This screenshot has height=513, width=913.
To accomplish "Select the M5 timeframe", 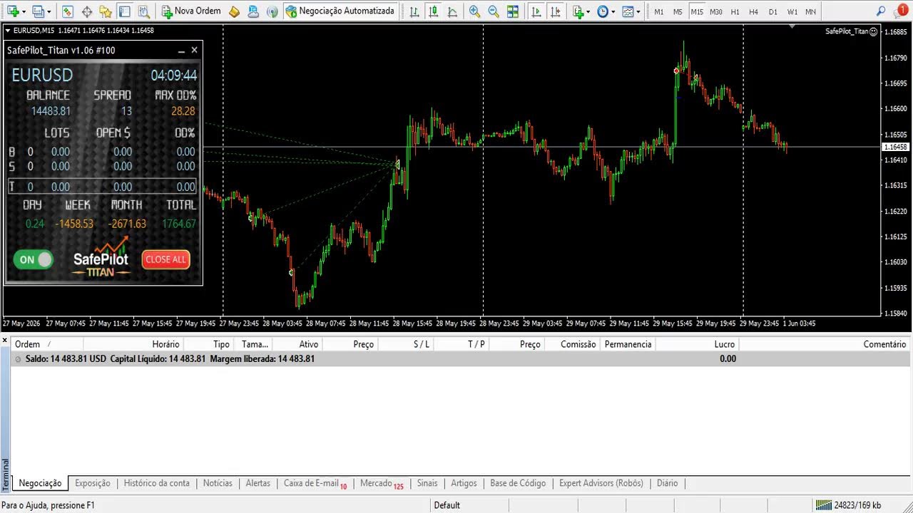I will tap(678, 12).
